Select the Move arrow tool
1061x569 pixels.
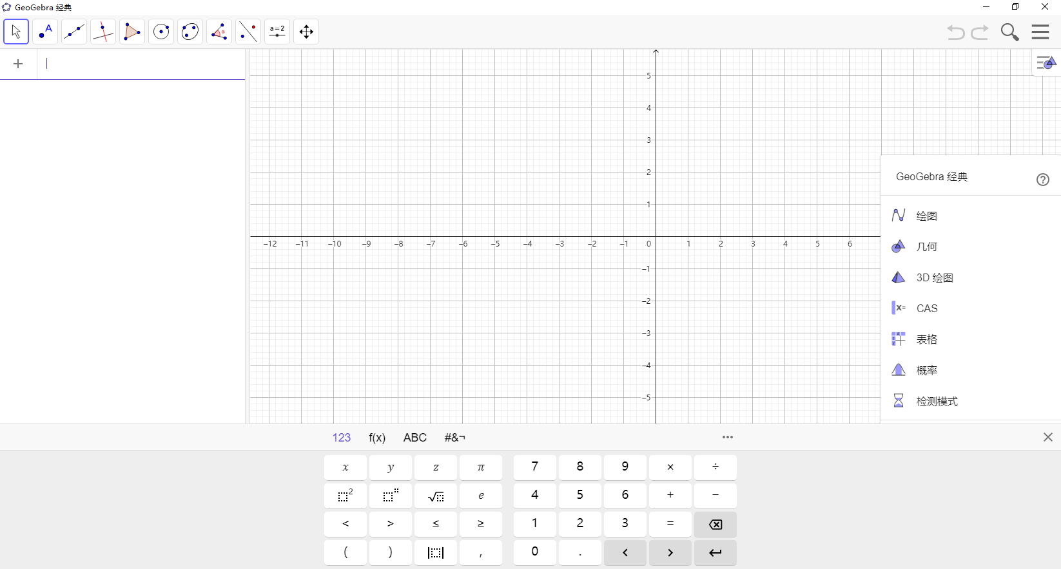(x=16, y=32)
